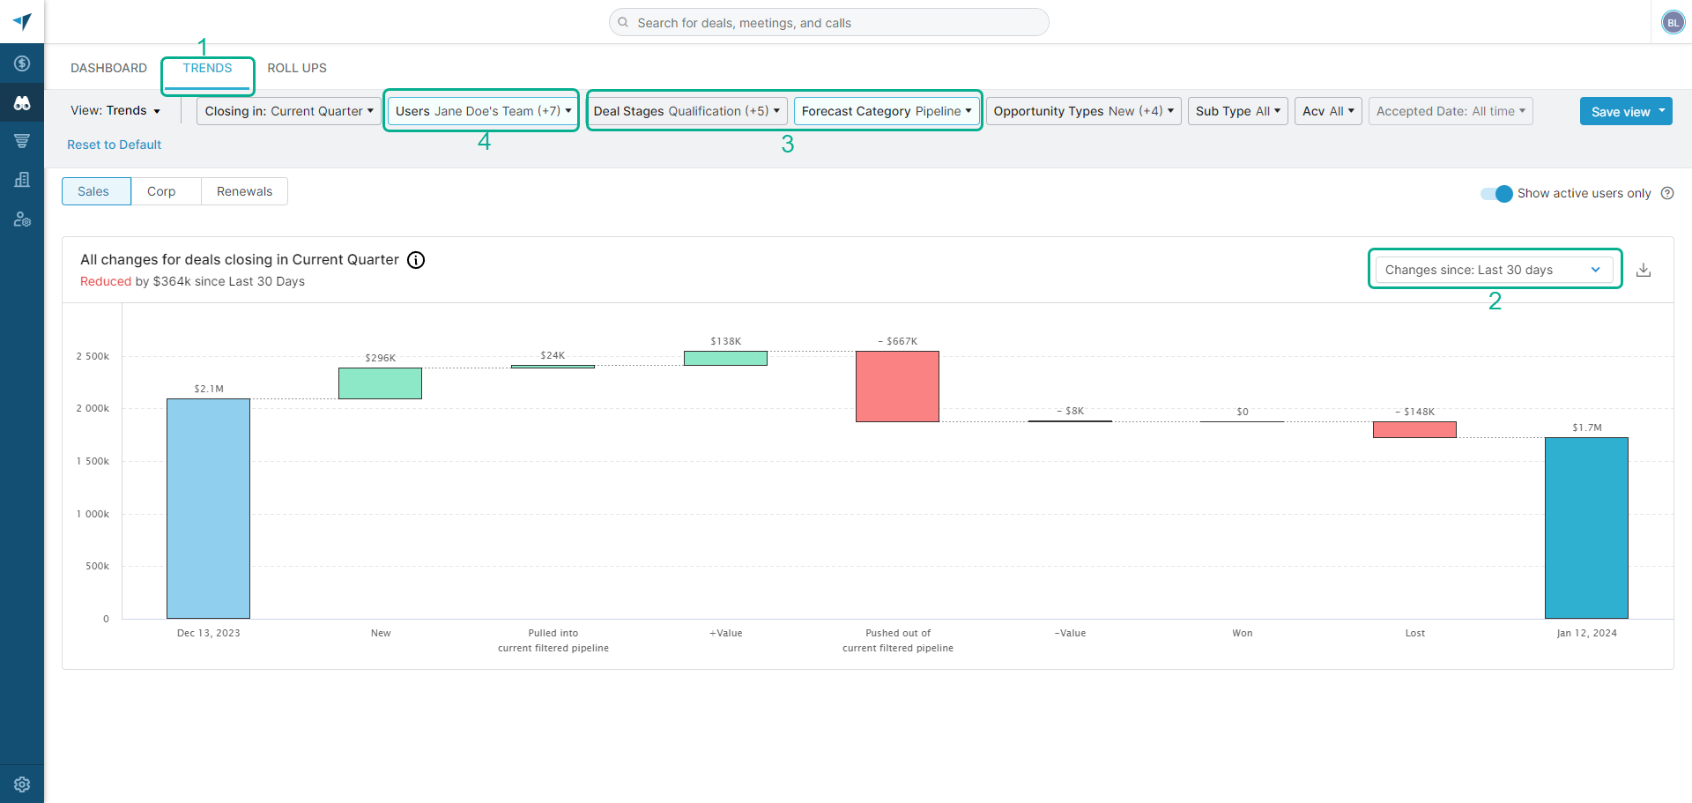The width and height of the screenshot is (1692, 803).
Task: Open the Closing in: Current Quarter dropdown
Action: point(289,111)
